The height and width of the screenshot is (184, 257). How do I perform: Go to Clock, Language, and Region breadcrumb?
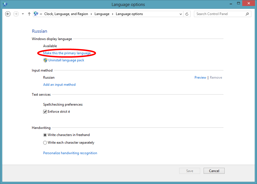[x=66, y=14]
